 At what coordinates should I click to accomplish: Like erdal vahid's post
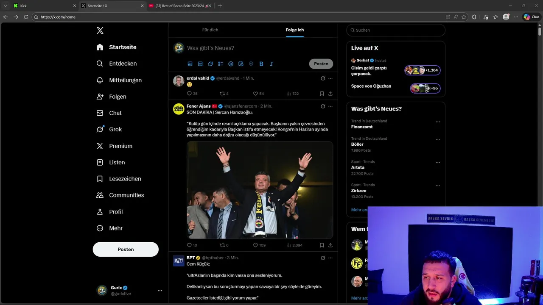(255, 94)
